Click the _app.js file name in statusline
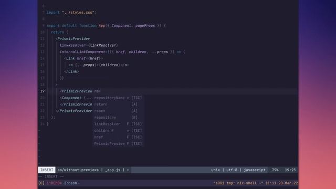 pyautogui.click(x=113, y=170)
